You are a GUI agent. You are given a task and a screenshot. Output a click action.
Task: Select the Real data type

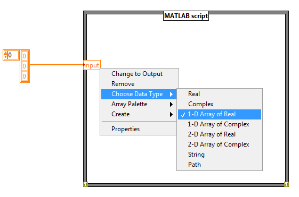click(x=220, y=94)
